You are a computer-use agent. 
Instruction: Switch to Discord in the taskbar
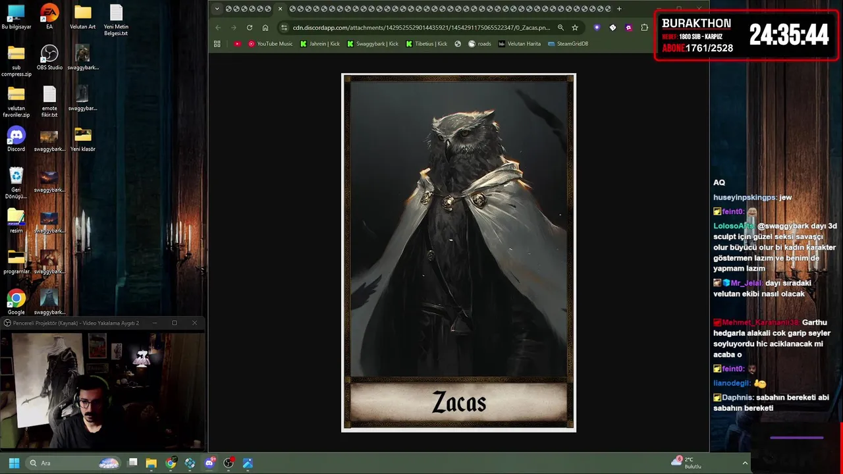point(209,463)
